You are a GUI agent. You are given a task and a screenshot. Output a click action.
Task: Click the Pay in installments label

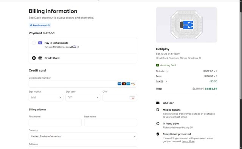click(x=56, y=43)
